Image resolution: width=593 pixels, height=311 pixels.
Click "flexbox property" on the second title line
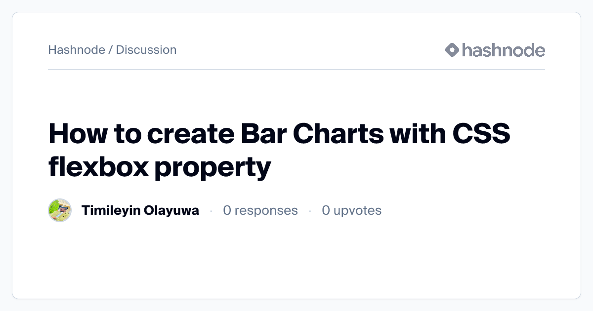(x=160, y=167)
